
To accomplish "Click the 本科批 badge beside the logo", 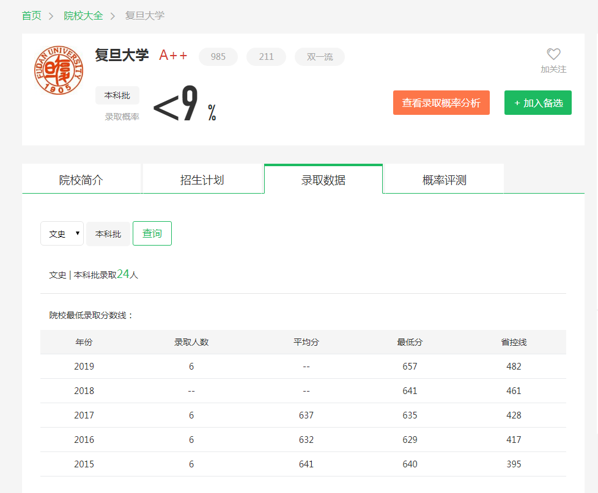I will (x=117, y=95).
